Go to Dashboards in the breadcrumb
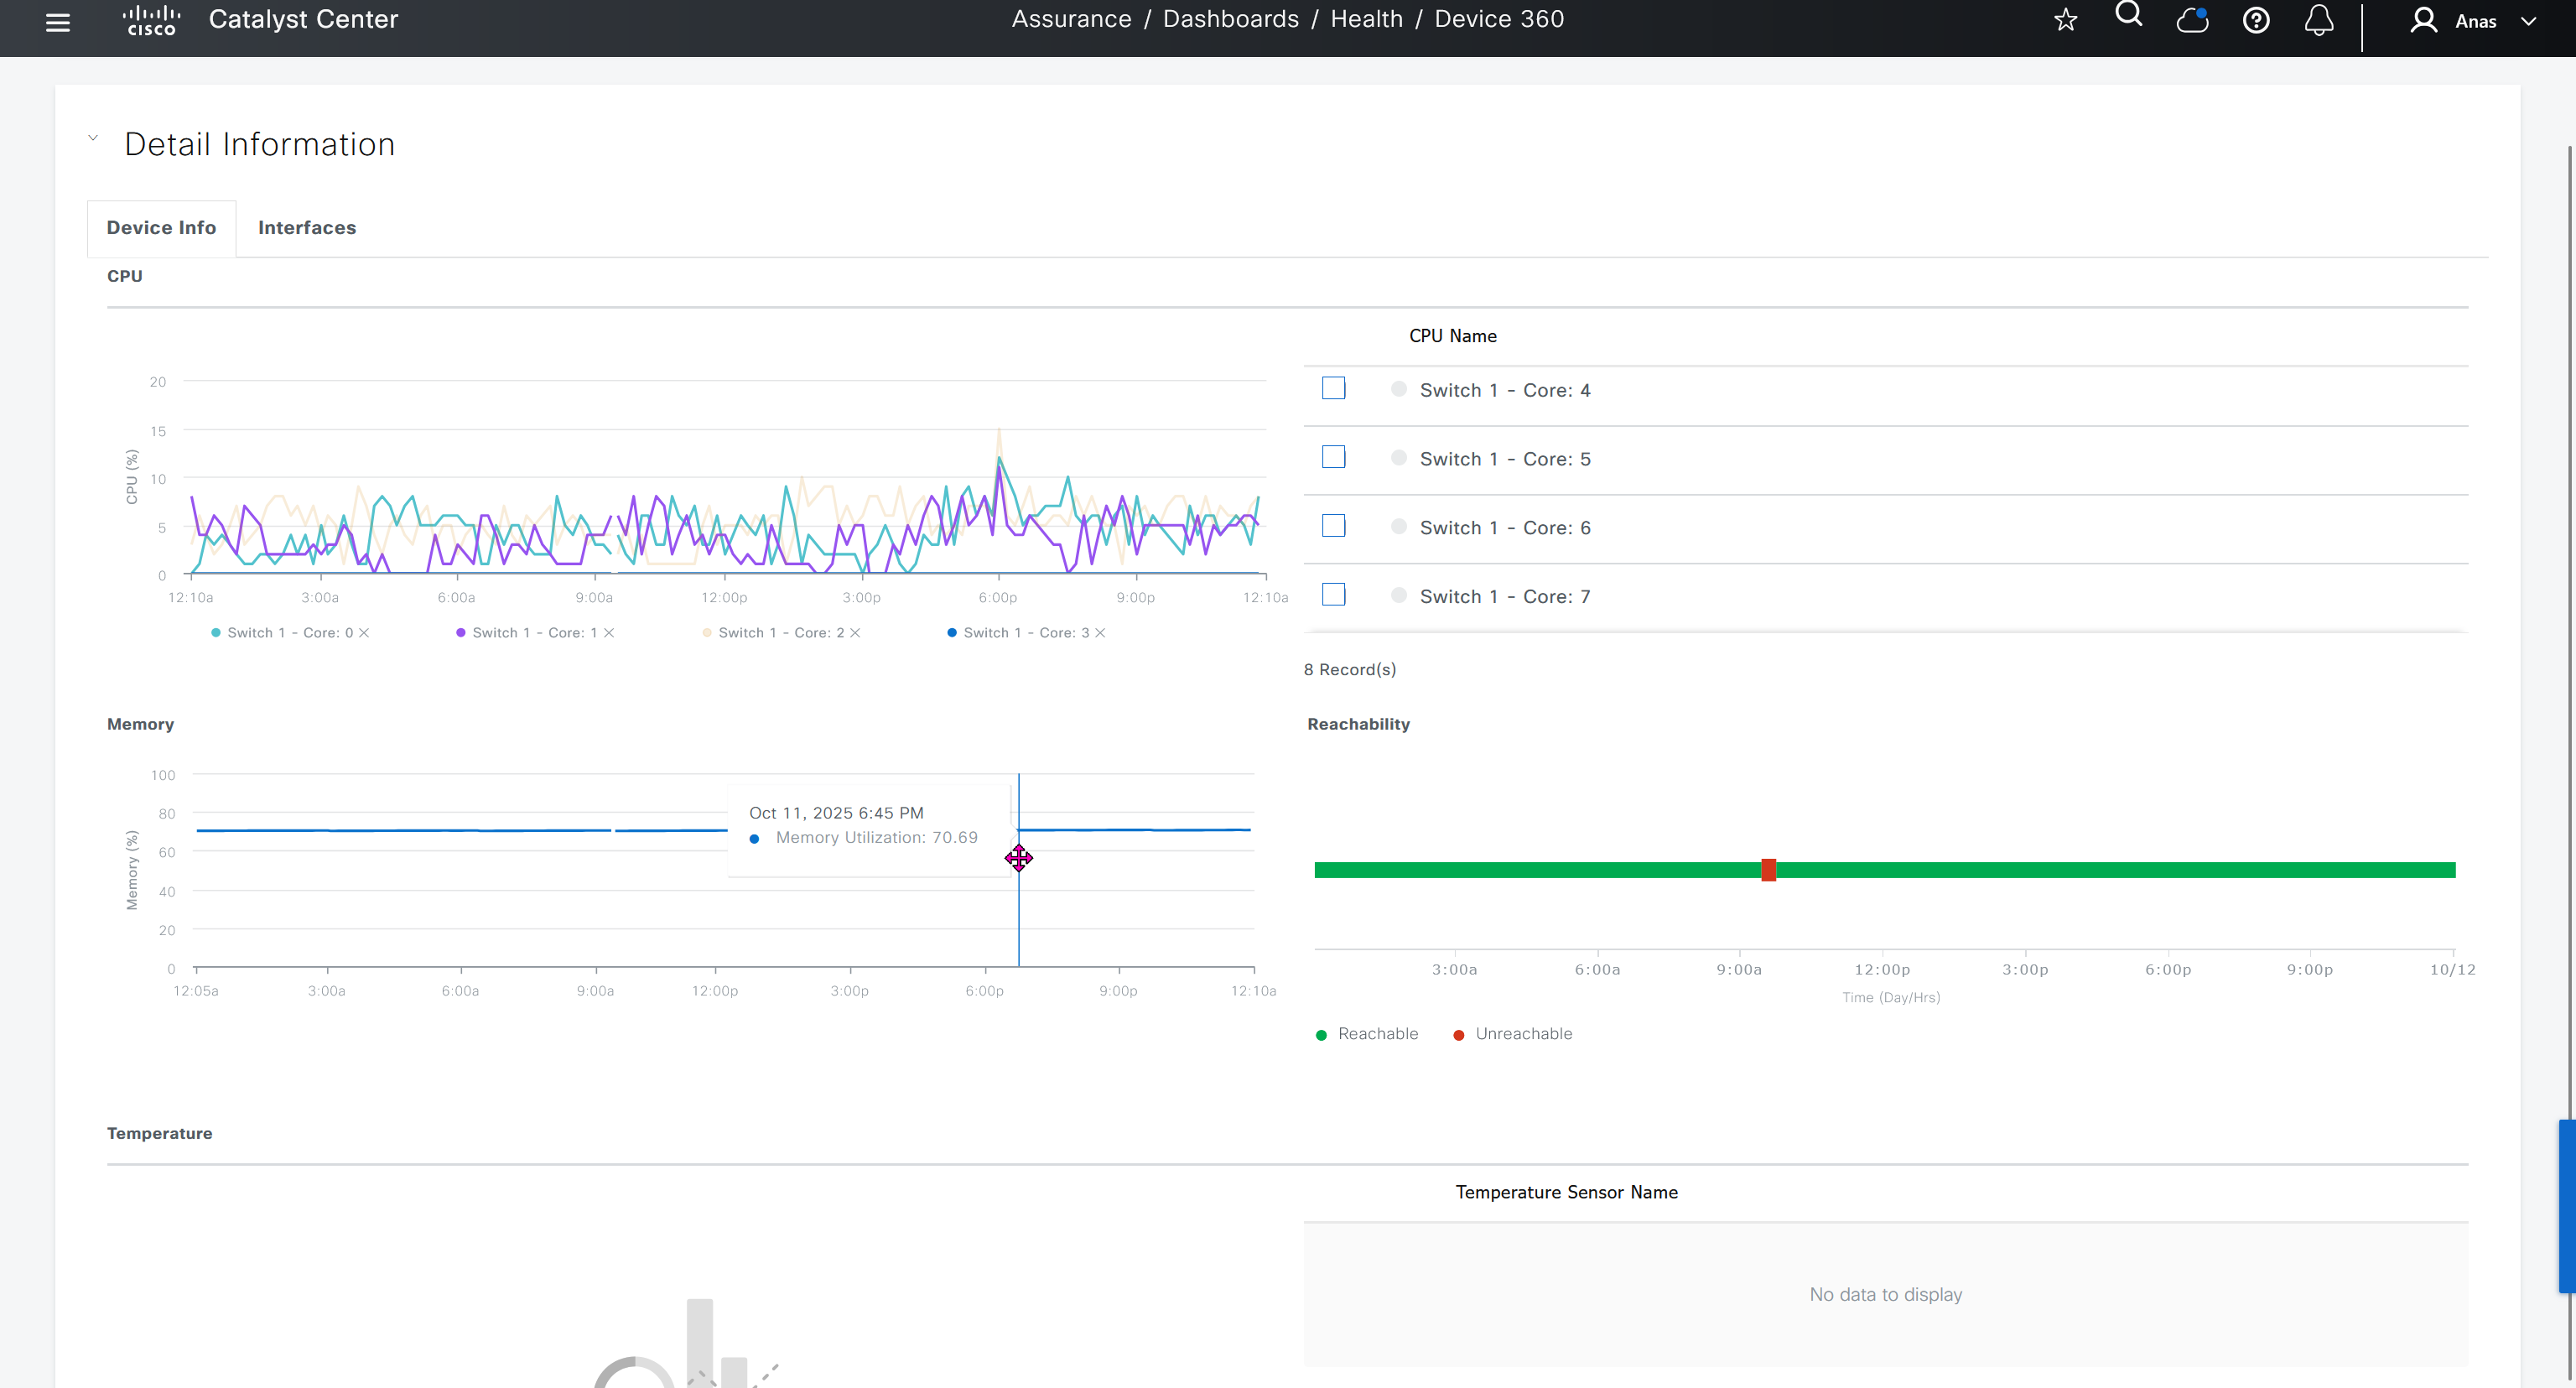The image size is (2576, 1388). point(1230,19)
